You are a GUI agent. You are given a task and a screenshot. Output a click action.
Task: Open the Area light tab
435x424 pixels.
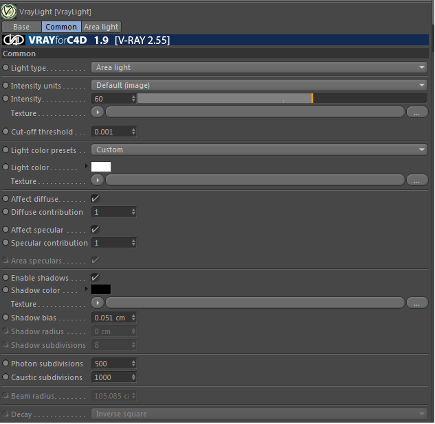[x=101, y=27]
